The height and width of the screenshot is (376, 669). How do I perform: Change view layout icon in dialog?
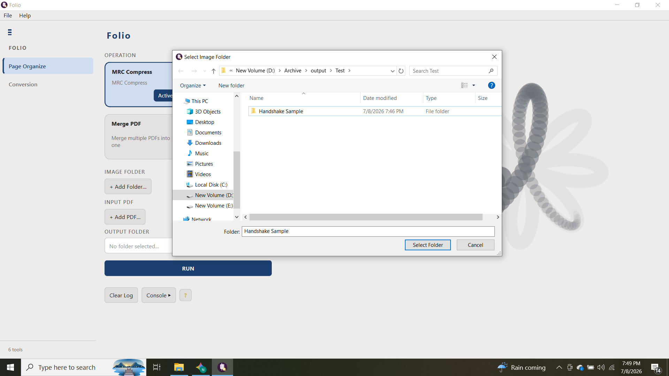click(x=464, y=85)
